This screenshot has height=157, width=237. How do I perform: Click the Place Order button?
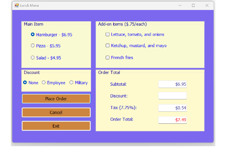point(56,99)
